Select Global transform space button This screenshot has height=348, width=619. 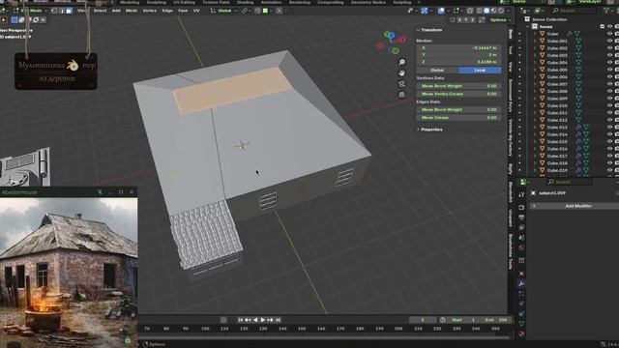click(437, 71)
